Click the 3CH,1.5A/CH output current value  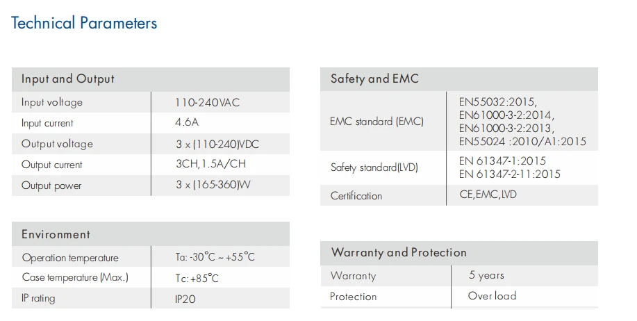210,165
